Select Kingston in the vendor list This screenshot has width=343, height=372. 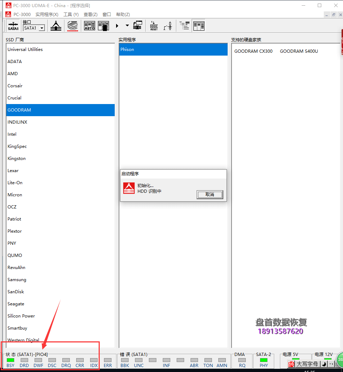pos(61,158)
